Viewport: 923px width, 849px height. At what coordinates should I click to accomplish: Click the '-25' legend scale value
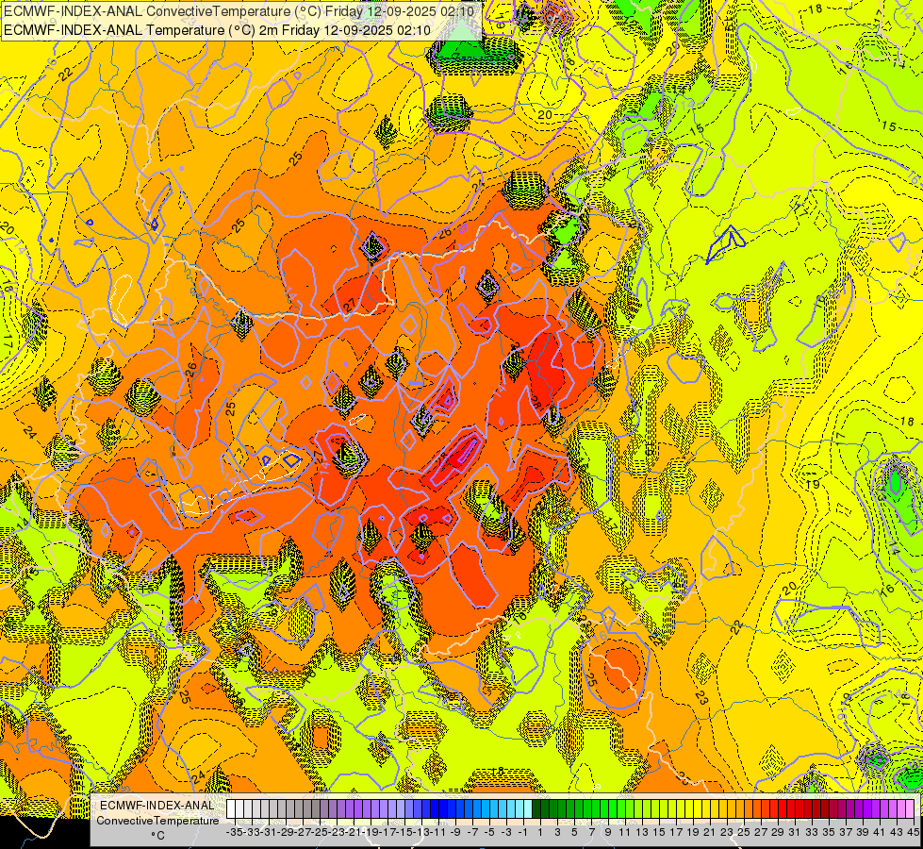click(x=320, y=833)
